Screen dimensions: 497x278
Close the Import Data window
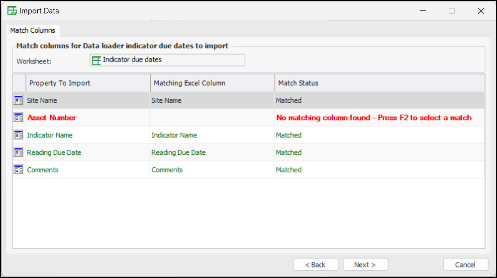(x=481, y=11)
